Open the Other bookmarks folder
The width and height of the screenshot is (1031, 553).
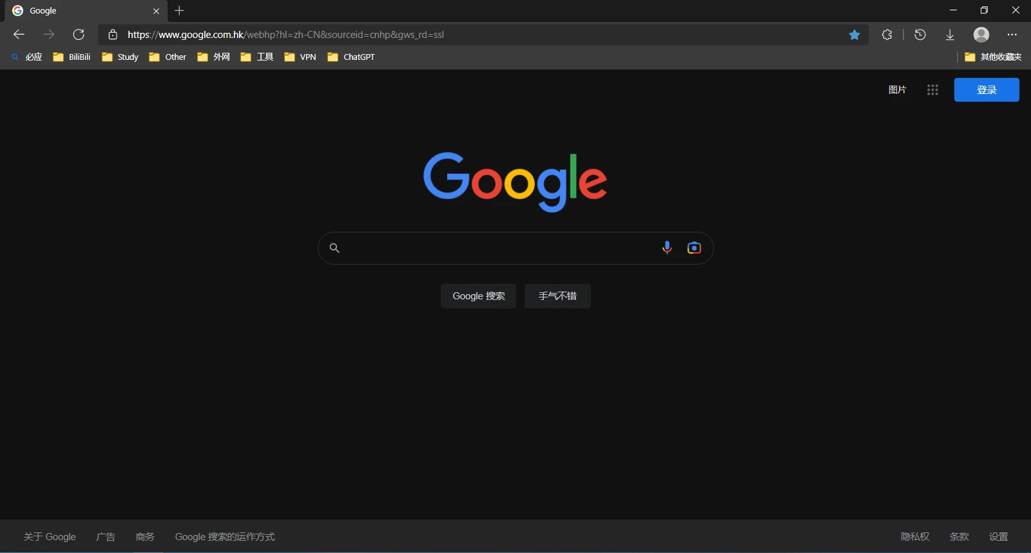(x=168, y=57)
